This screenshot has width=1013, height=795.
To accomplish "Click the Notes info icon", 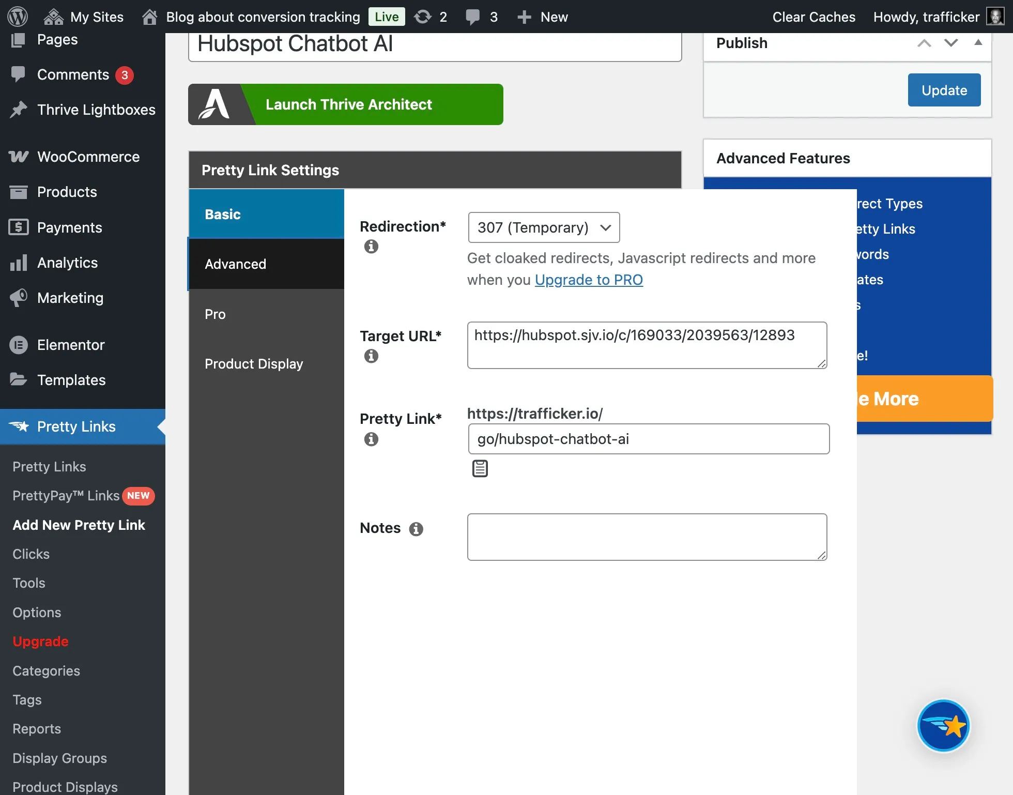I will coord(416,529).
